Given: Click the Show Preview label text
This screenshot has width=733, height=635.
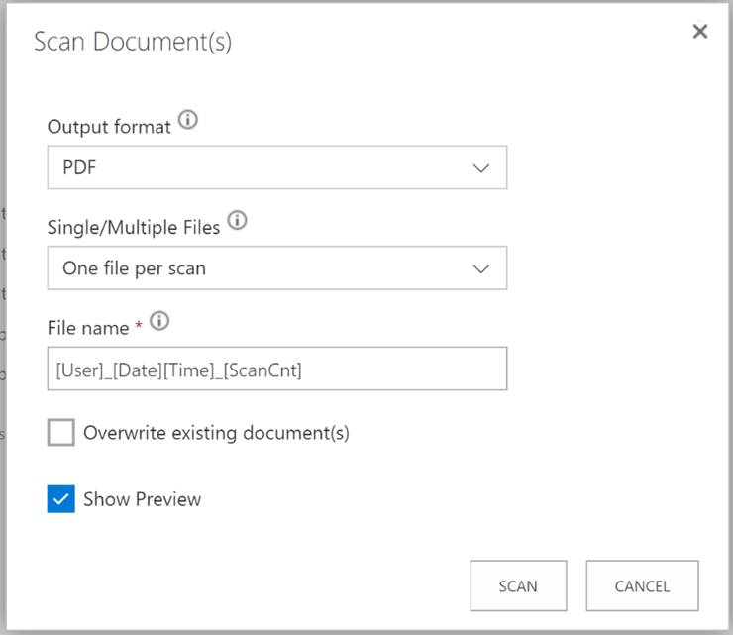Looking at the screenshot, I should click(x=142, y=499).
